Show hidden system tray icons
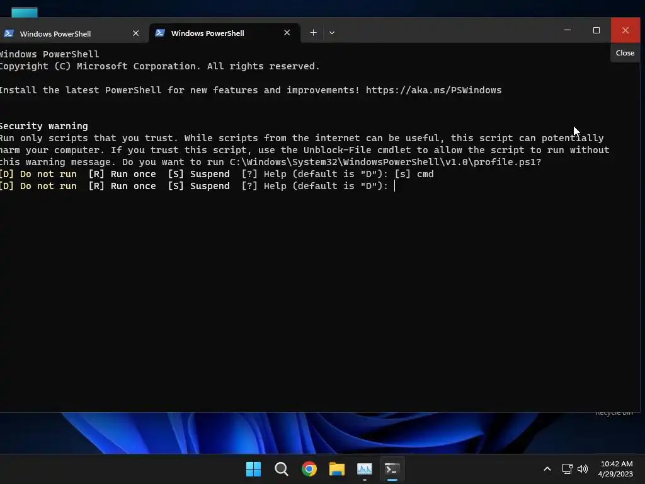The width and height of the screenshot is (645, 484). click(x=547, y=469)
